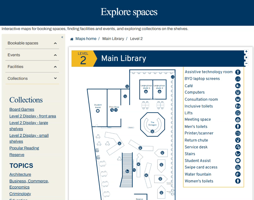254x200 pixels.
Task: Collapse the sidebar with the double-chevron control
Action: (62, 37)
